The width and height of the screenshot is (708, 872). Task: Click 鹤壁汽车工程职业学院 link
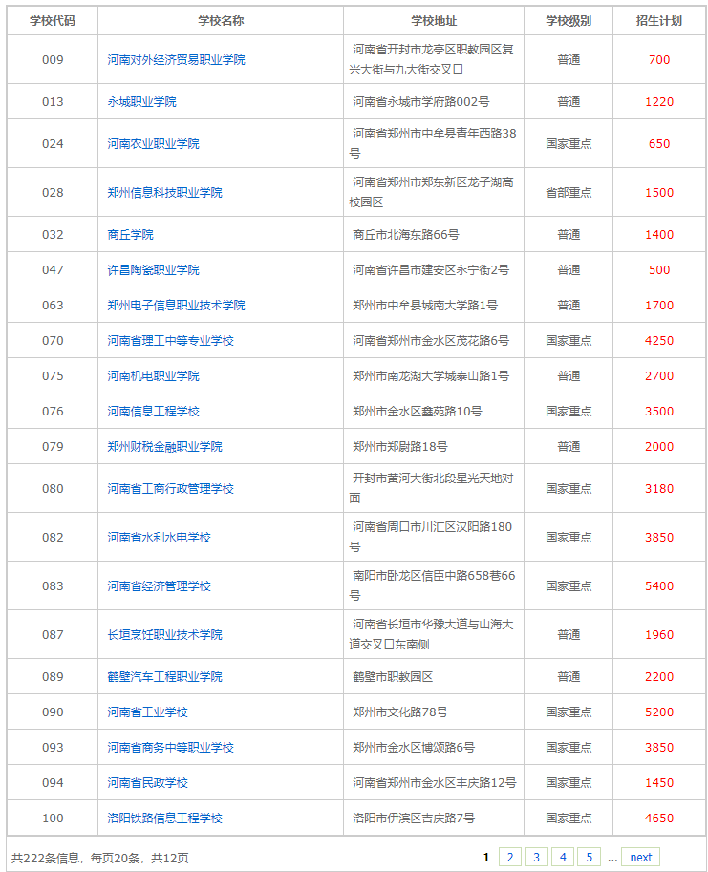164,676
